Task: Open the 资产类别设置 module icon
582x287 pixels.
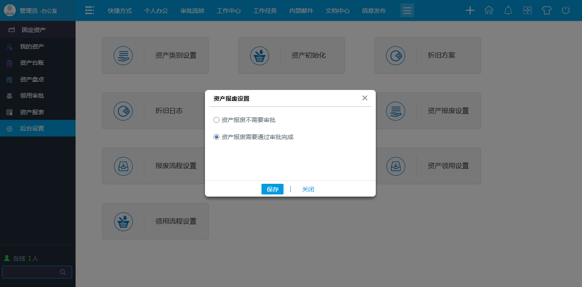Action: (x=123, y=55)
